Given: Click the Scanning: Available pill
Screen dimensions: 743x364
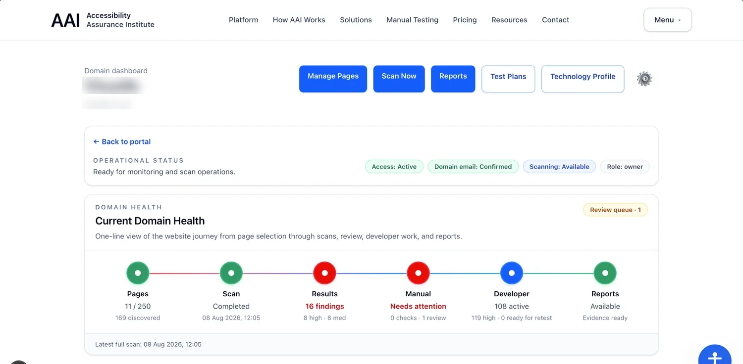Looking at the screenshot, I should pyautogui.click(x=559, y=167).
